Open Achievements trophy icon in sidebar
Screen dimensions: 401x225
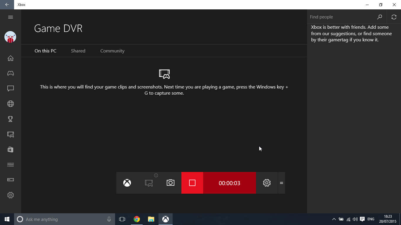[x=10, y=119]
